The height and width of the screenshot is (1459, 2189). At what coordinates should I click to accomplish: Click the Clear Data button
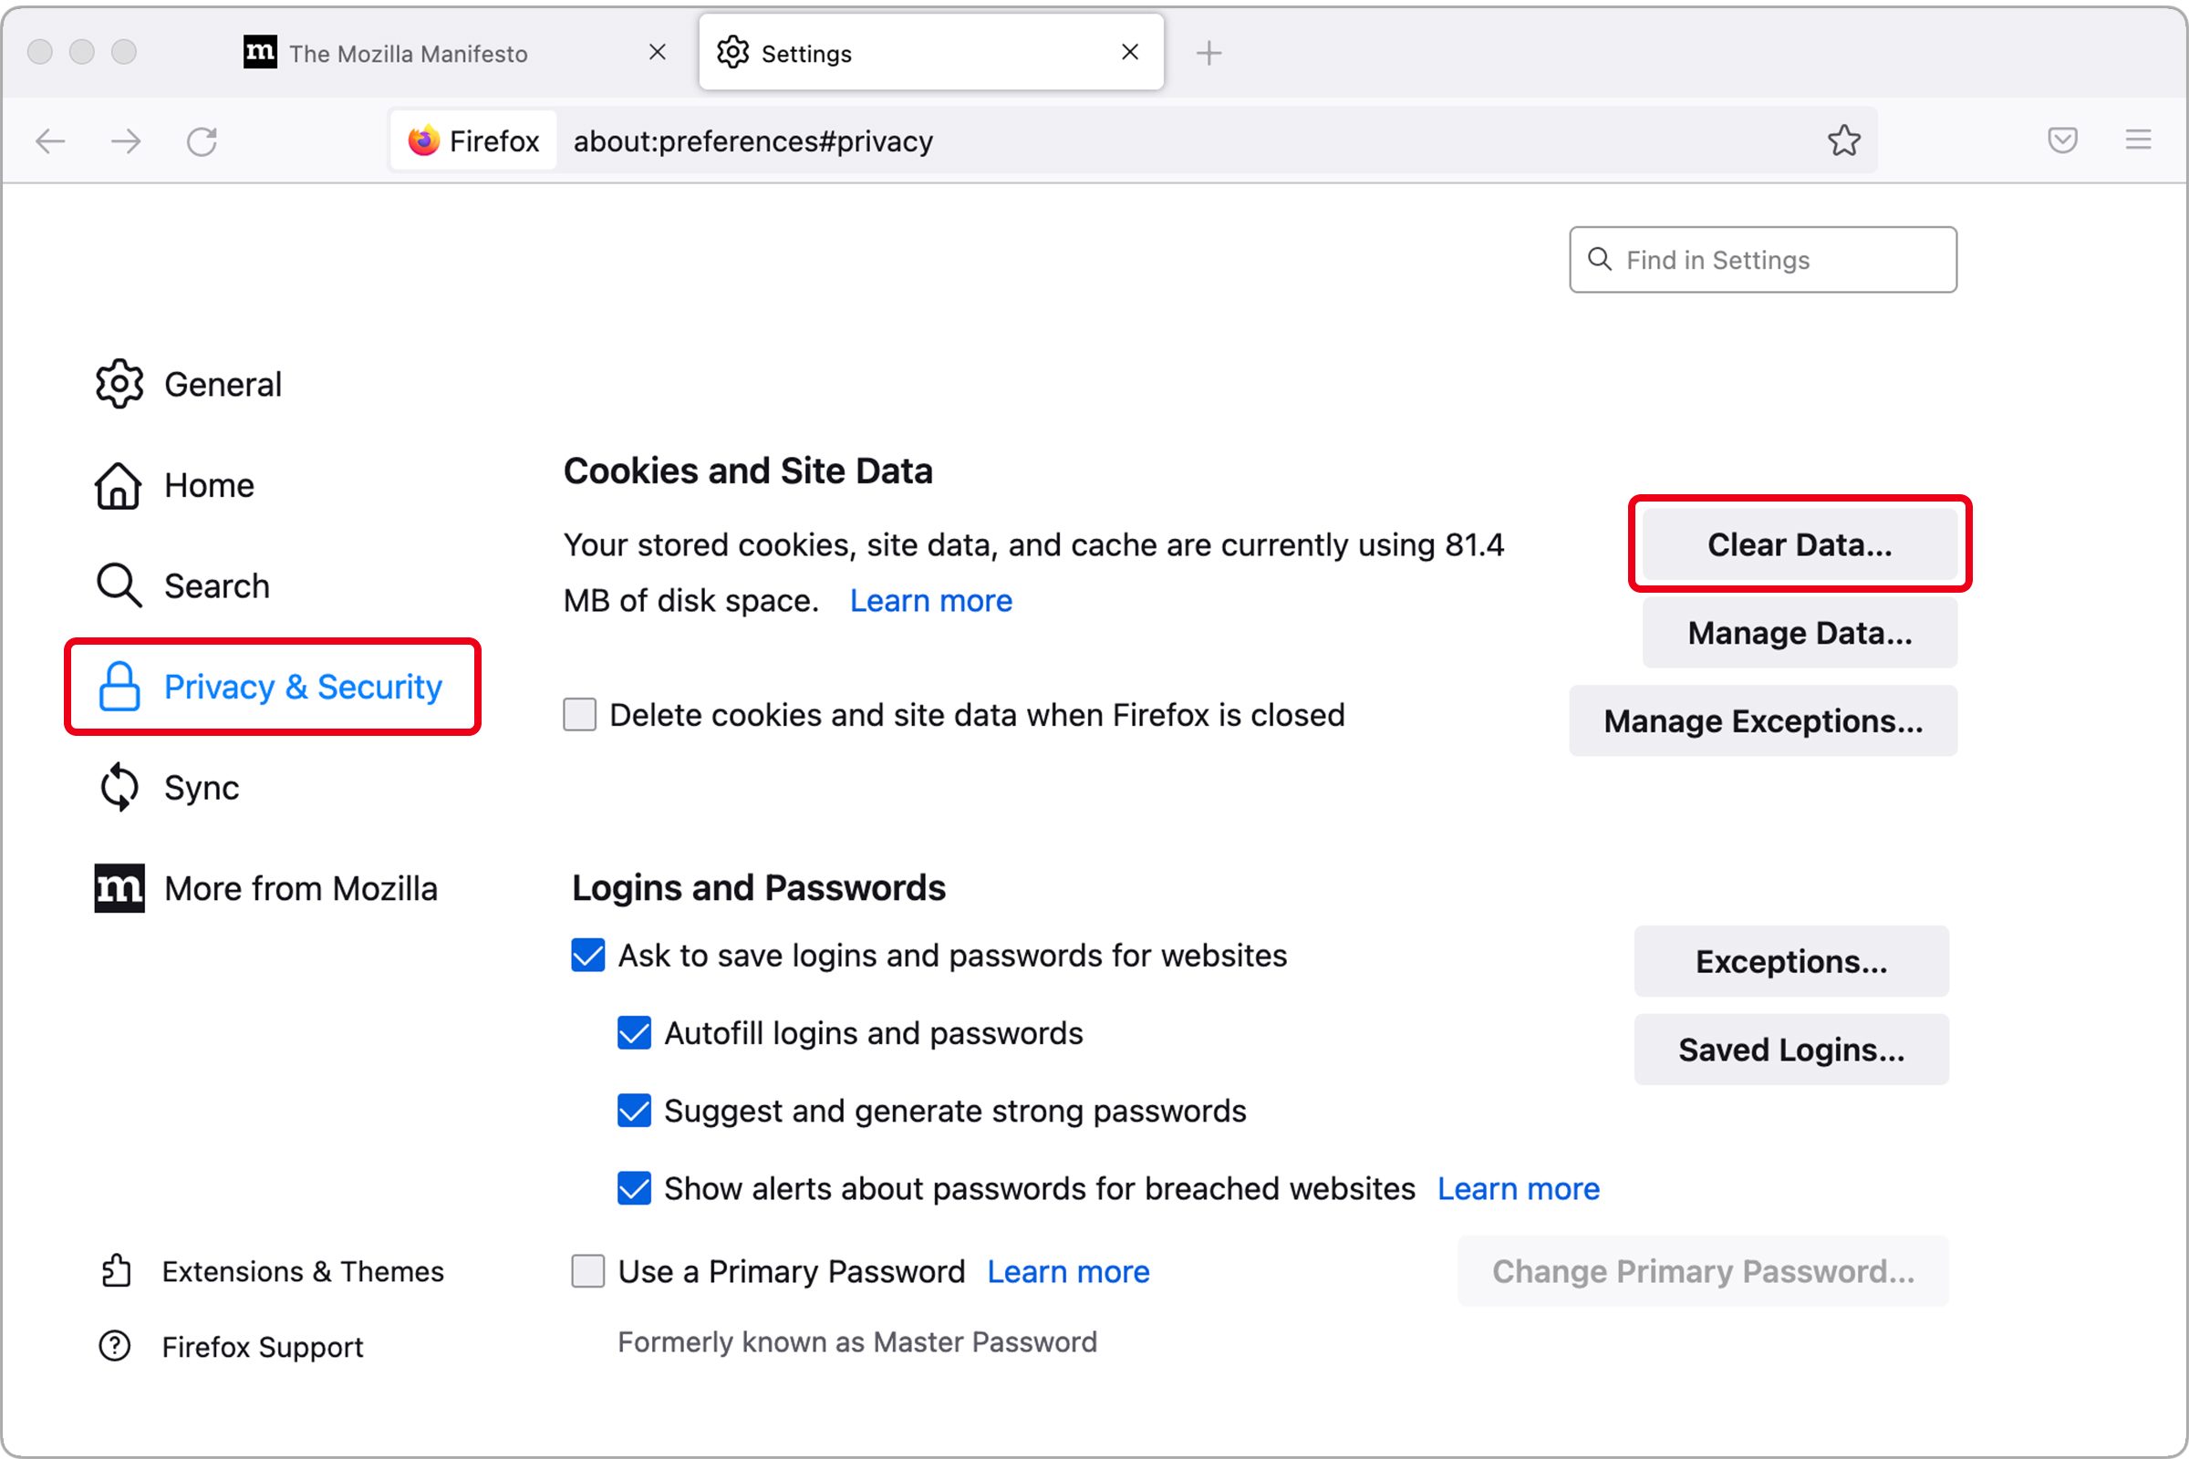(1798, 544)
